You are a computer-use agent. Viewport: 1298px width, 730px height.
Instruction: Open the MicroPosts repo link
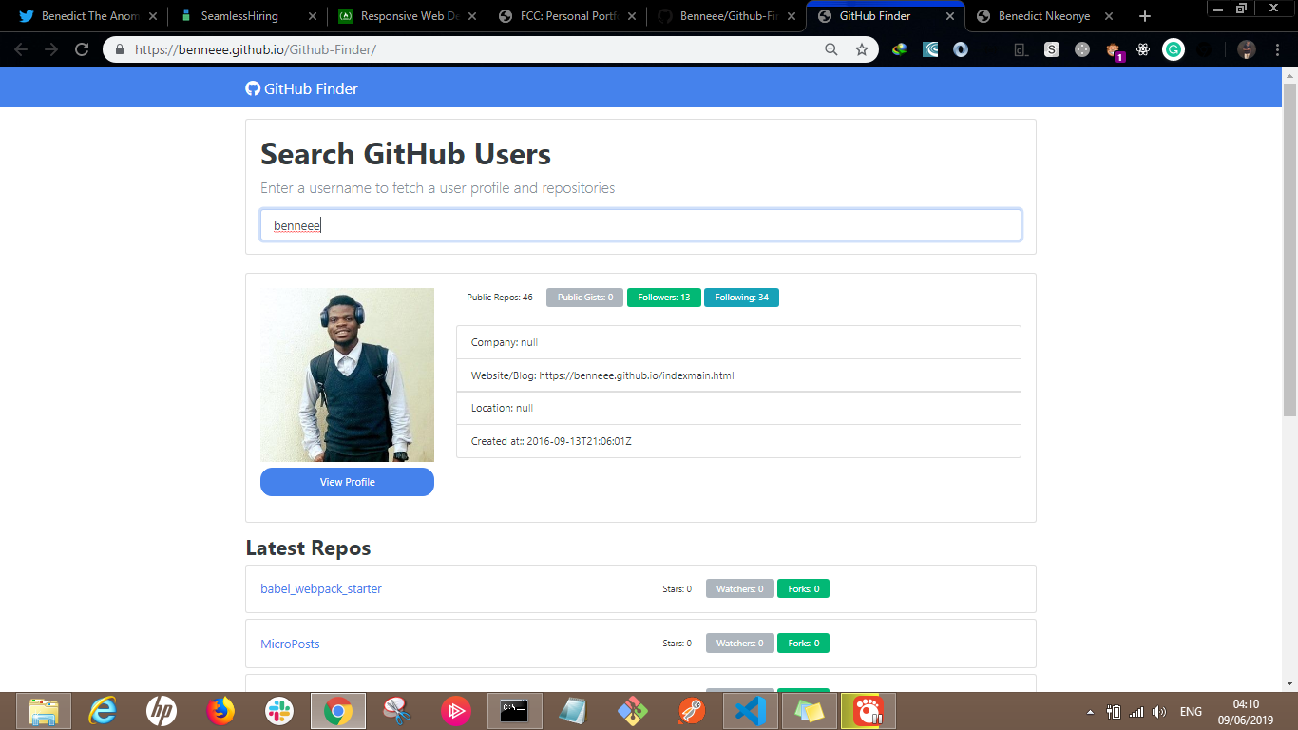(x=290, y=644)
